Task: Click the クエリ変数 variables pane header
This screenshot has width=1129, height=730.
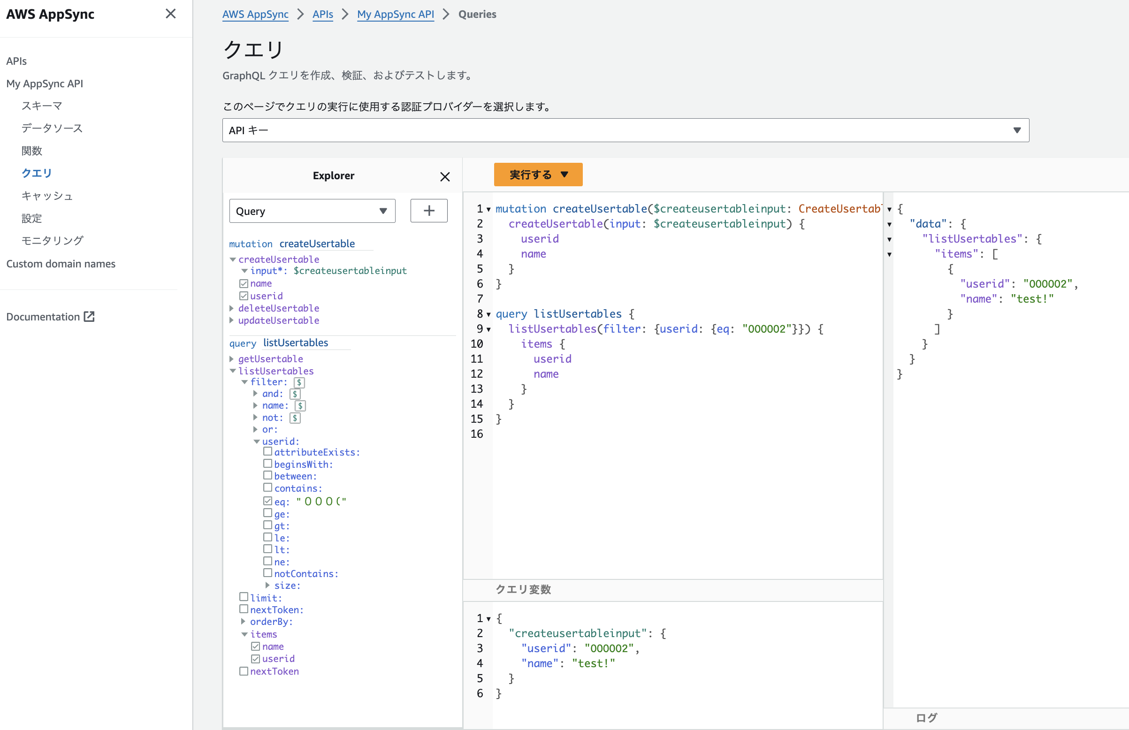Action: pos(523,589)
